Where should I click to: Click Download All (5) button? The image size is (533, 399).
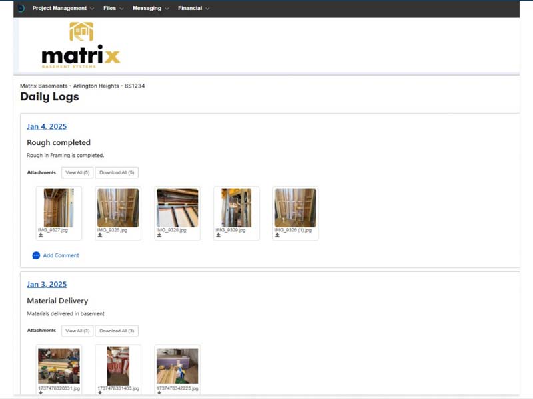(117, 173)
